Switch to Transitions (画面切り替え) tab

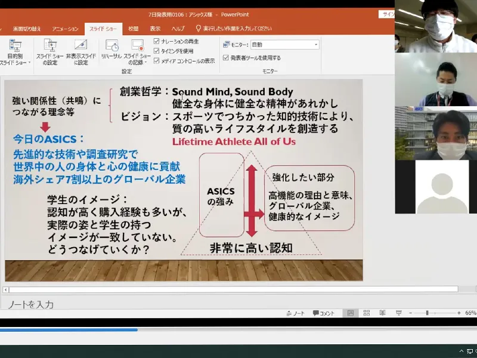(27, 29)
